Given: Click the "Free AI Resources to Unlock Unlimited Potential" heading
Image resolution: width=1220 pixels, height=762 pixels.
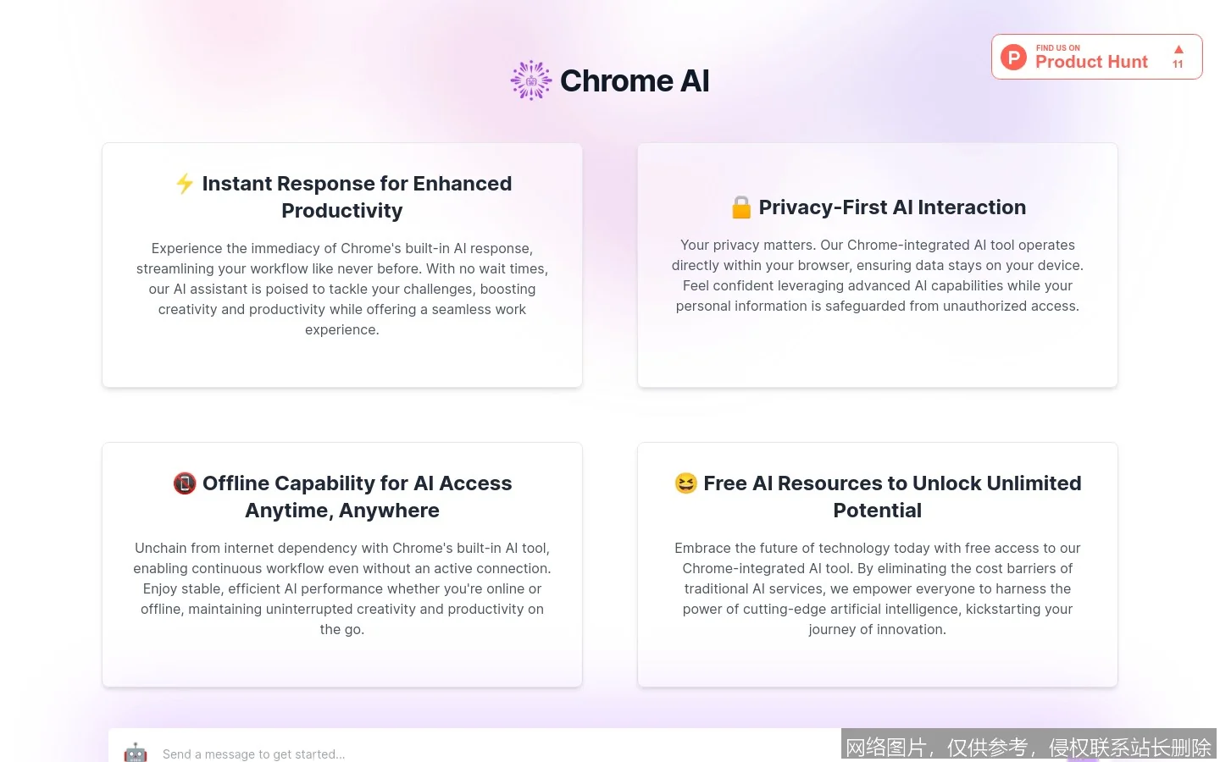Looking at the screenshot, I should [878, 496].
